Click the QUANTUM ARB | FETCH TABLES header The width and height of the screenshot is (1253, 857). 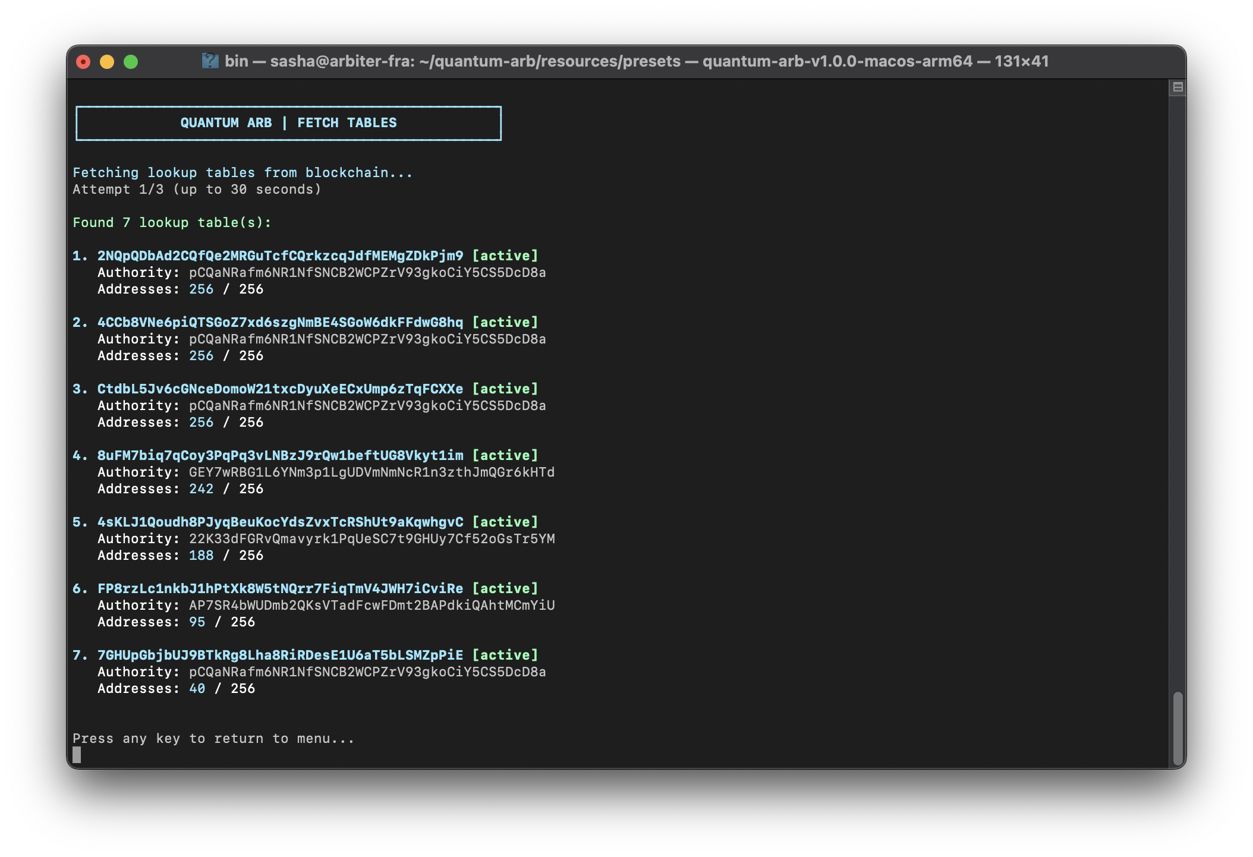tap(288, 123)
